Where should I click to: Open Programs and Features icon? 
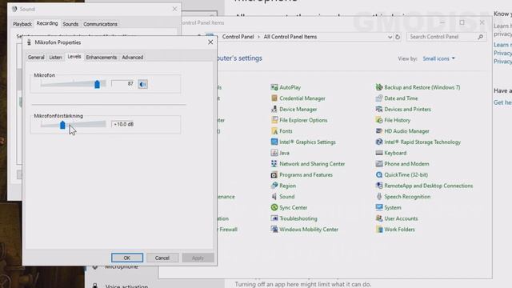(x=274, y=174)
